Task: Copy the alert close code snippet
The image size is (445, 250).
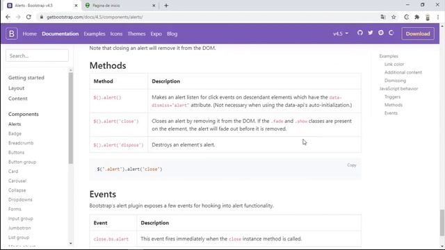Action: [351, 165]
